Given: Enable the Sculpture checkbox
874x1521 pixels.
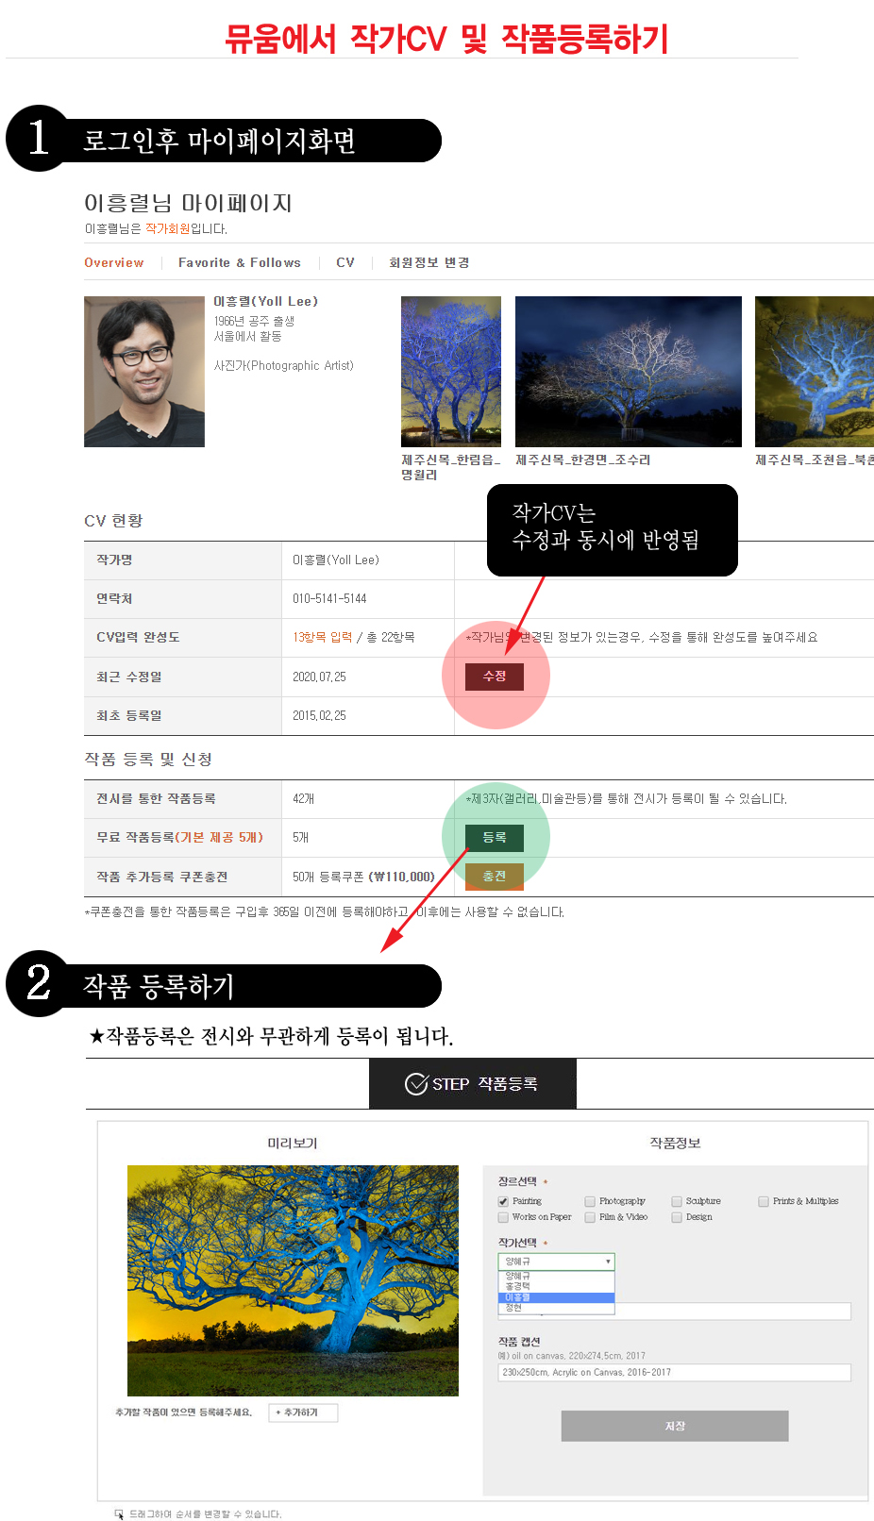Looking at the screenshot, I should [x=677, y=1202].
